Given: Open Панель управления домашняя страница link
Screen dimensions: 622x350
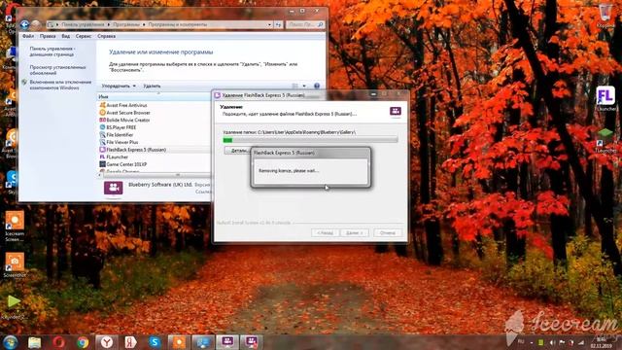Looking at the screenshot, I should (x=52, y=52).
